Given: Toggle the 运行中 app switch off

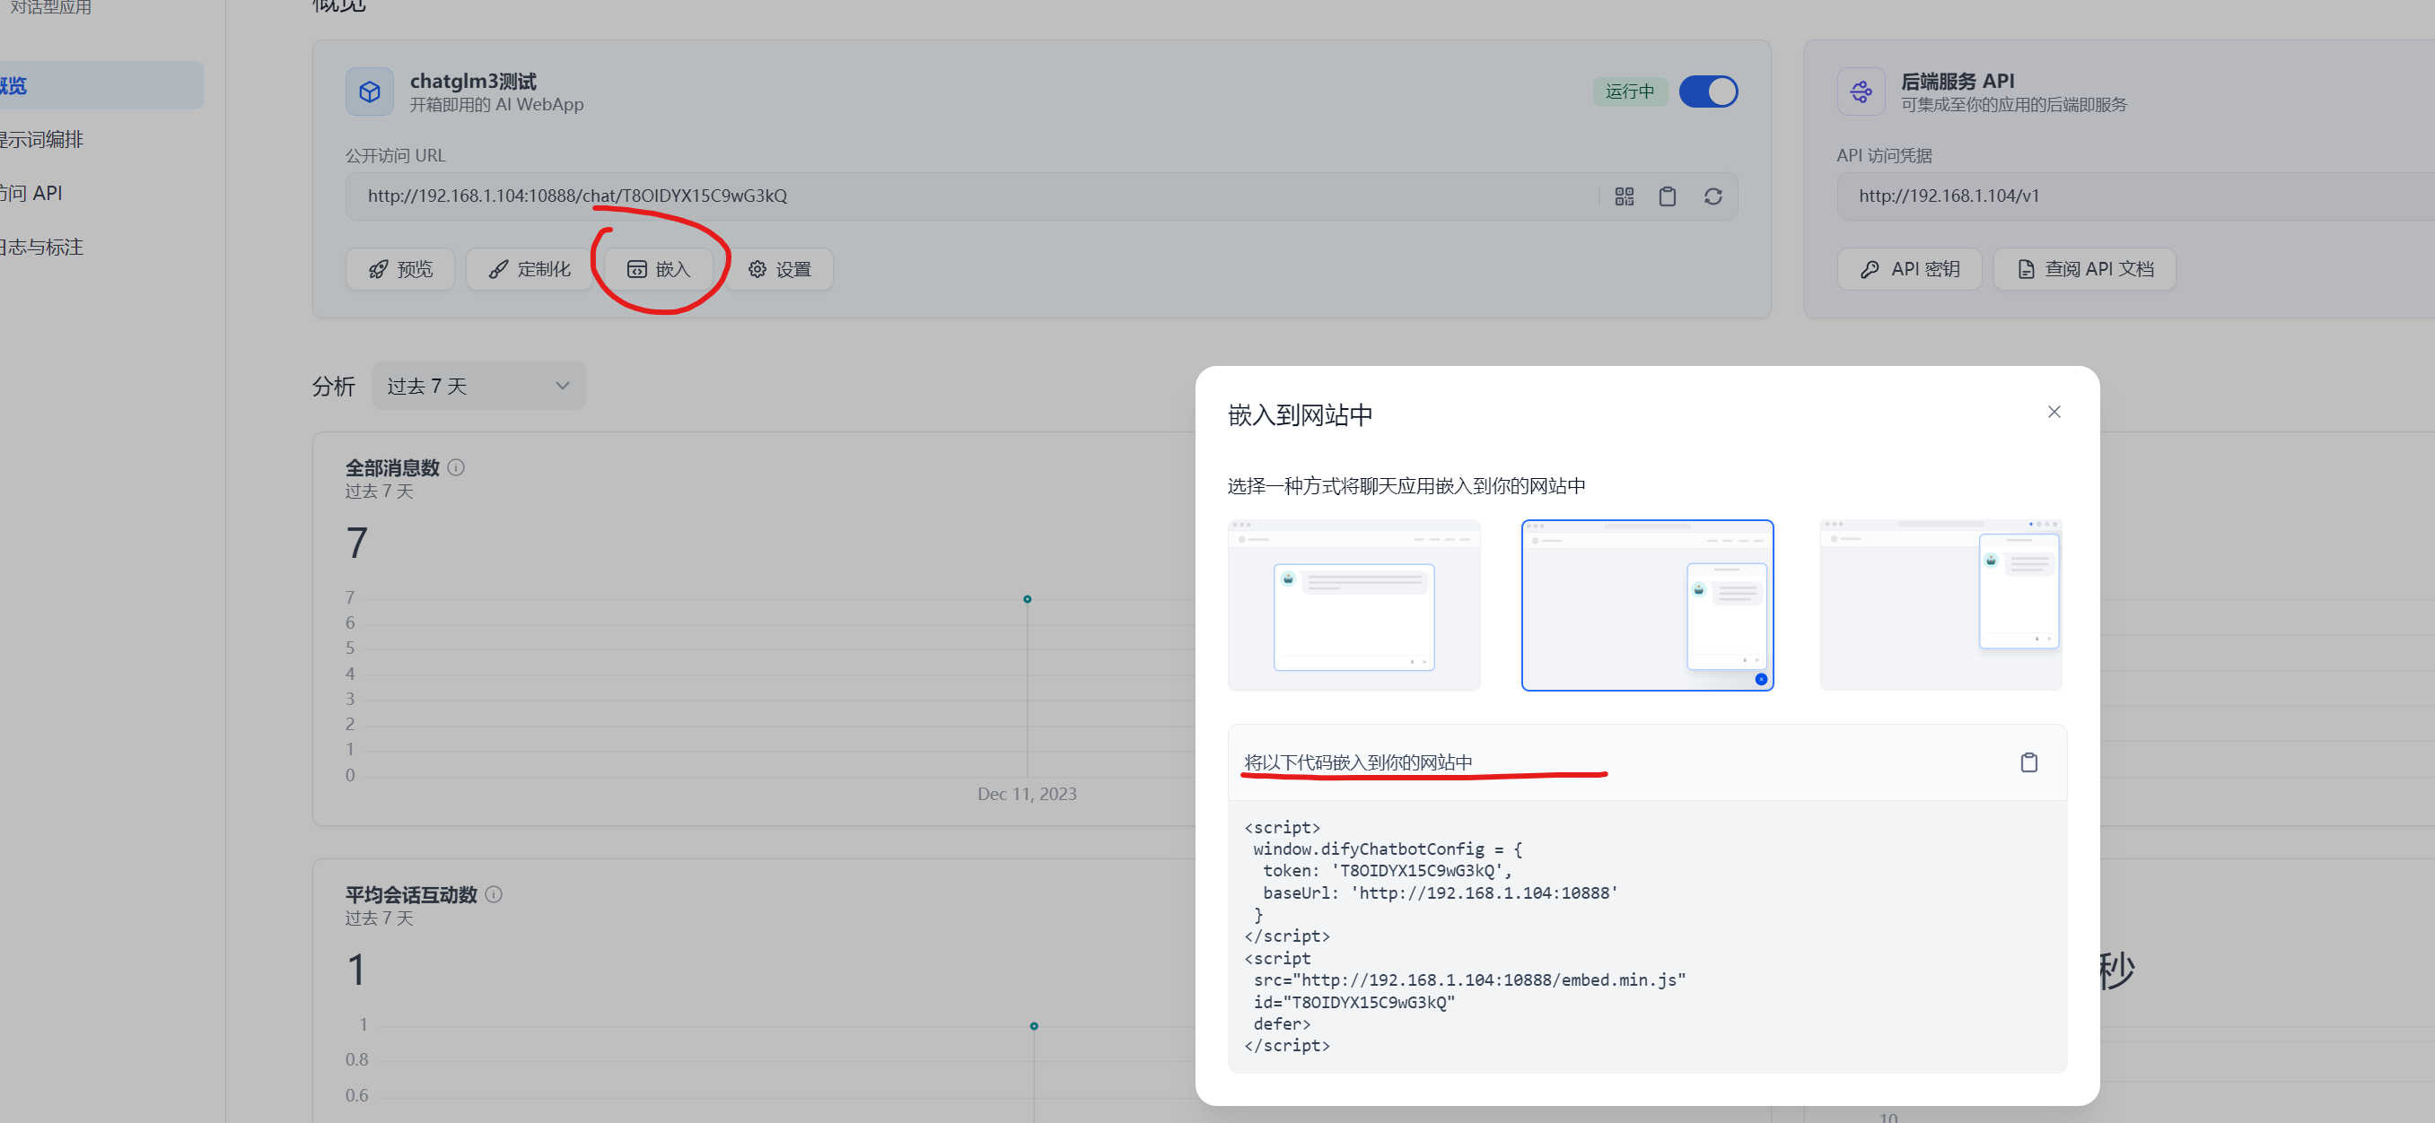Looking at the screenshot, I should pyautogui.click(x=1708, y=91).
